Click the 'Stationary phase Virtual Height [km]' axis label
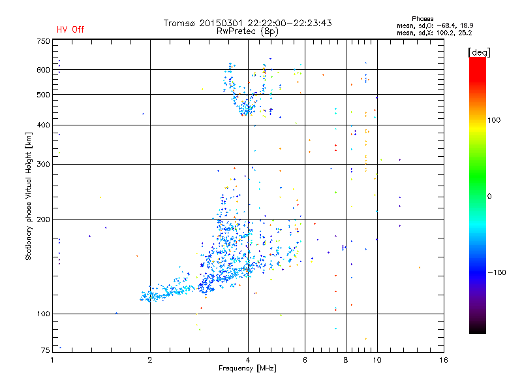This screenshot has width=522, height=392. tap(29, 196)
